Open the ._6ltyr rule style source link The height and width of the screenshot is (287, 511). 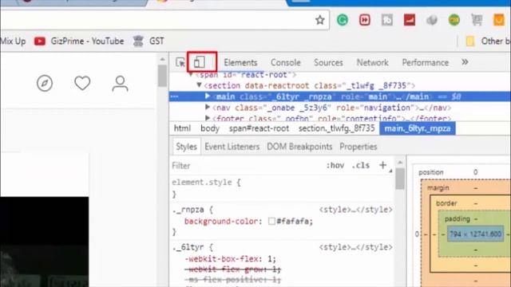point(355,247)
